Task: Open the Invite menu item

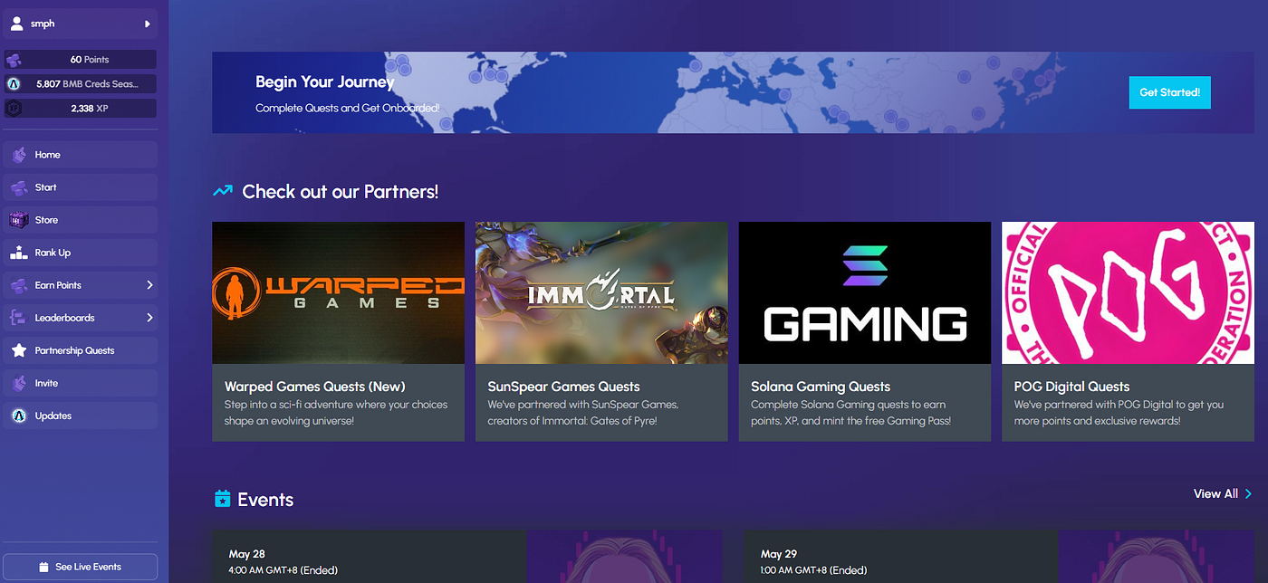Action: click(x=80, y=383)
